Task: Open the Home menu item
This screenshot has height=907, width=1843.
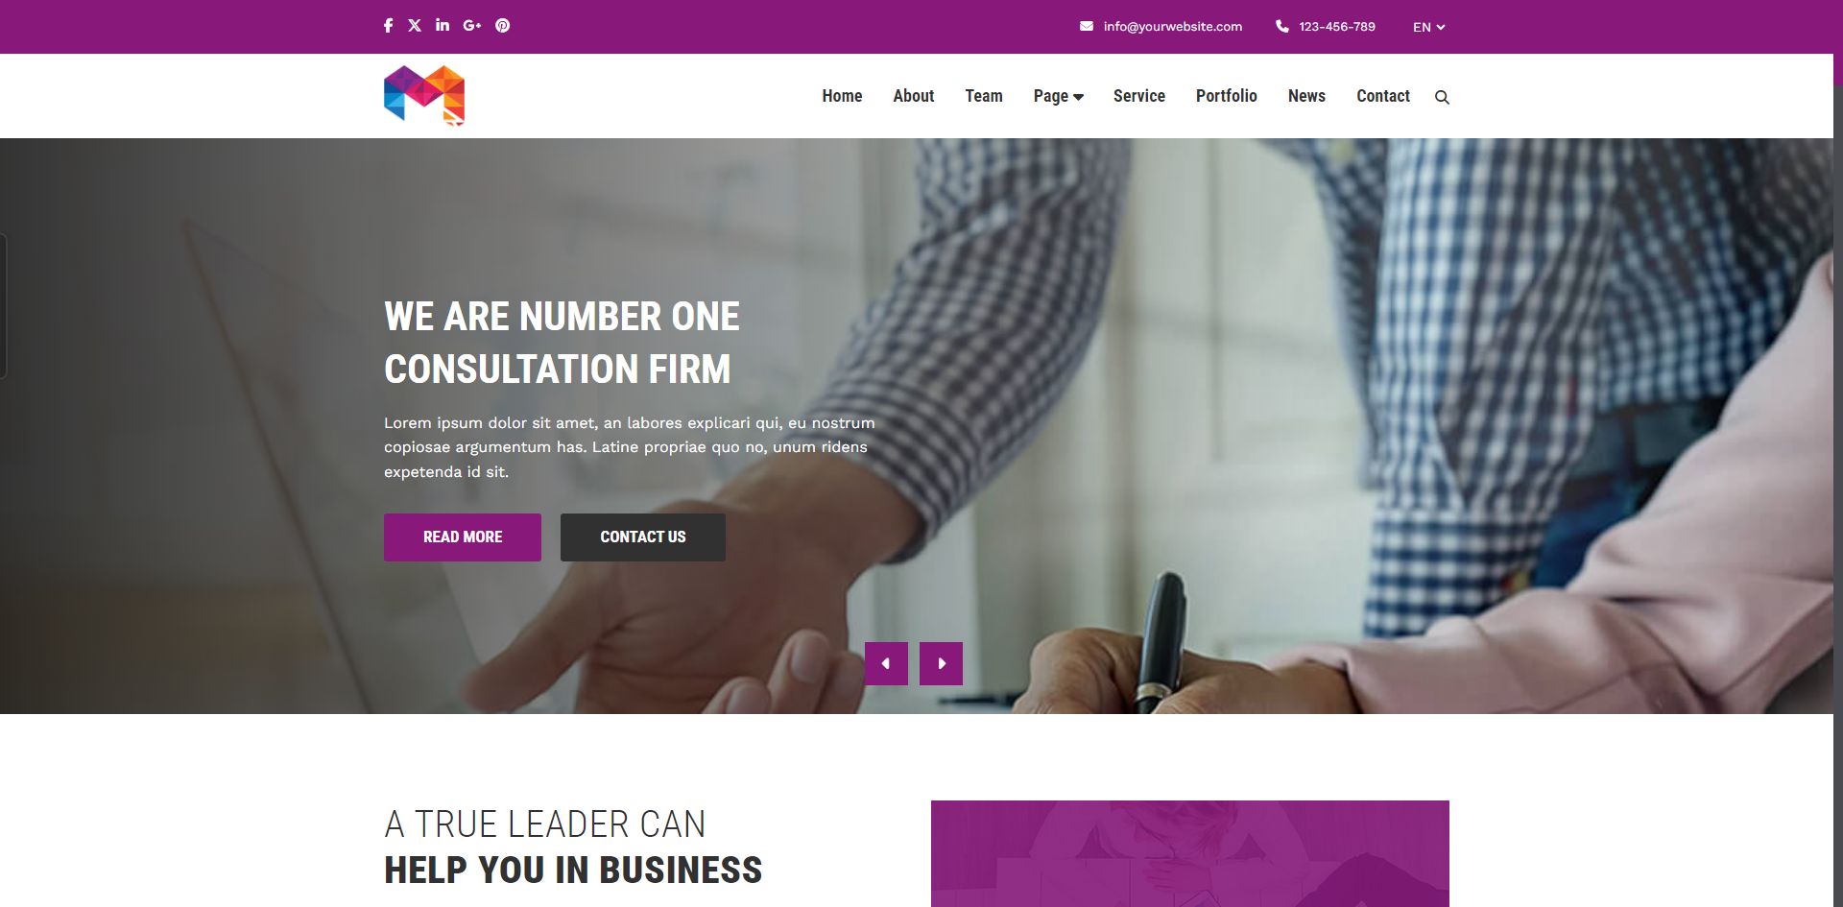Action: tap(842, 96)
